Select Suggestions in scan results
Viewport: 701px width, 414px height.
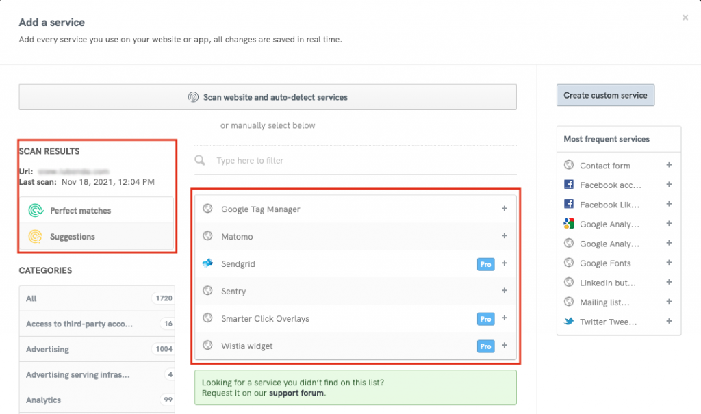pos(72,237)
